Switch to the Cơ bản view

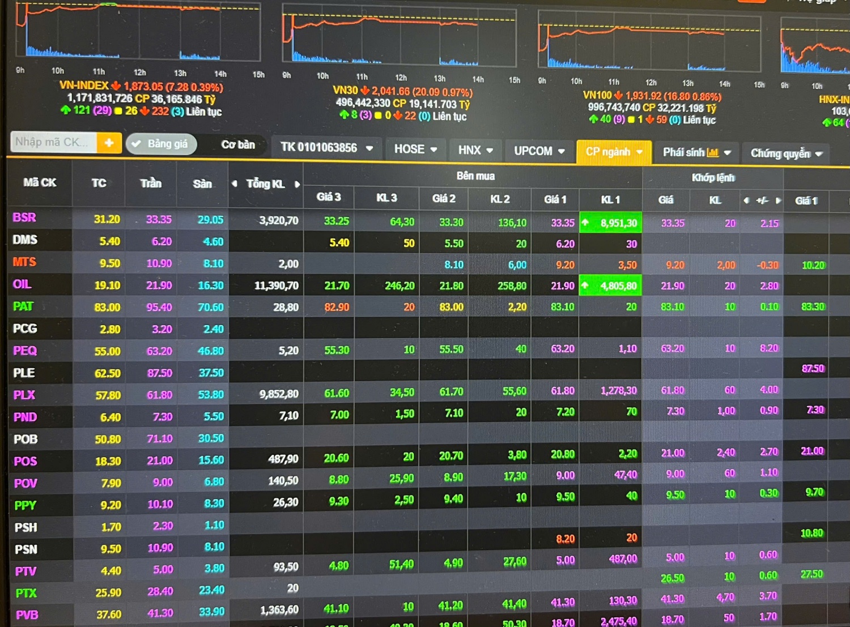(x=237, y=145)
